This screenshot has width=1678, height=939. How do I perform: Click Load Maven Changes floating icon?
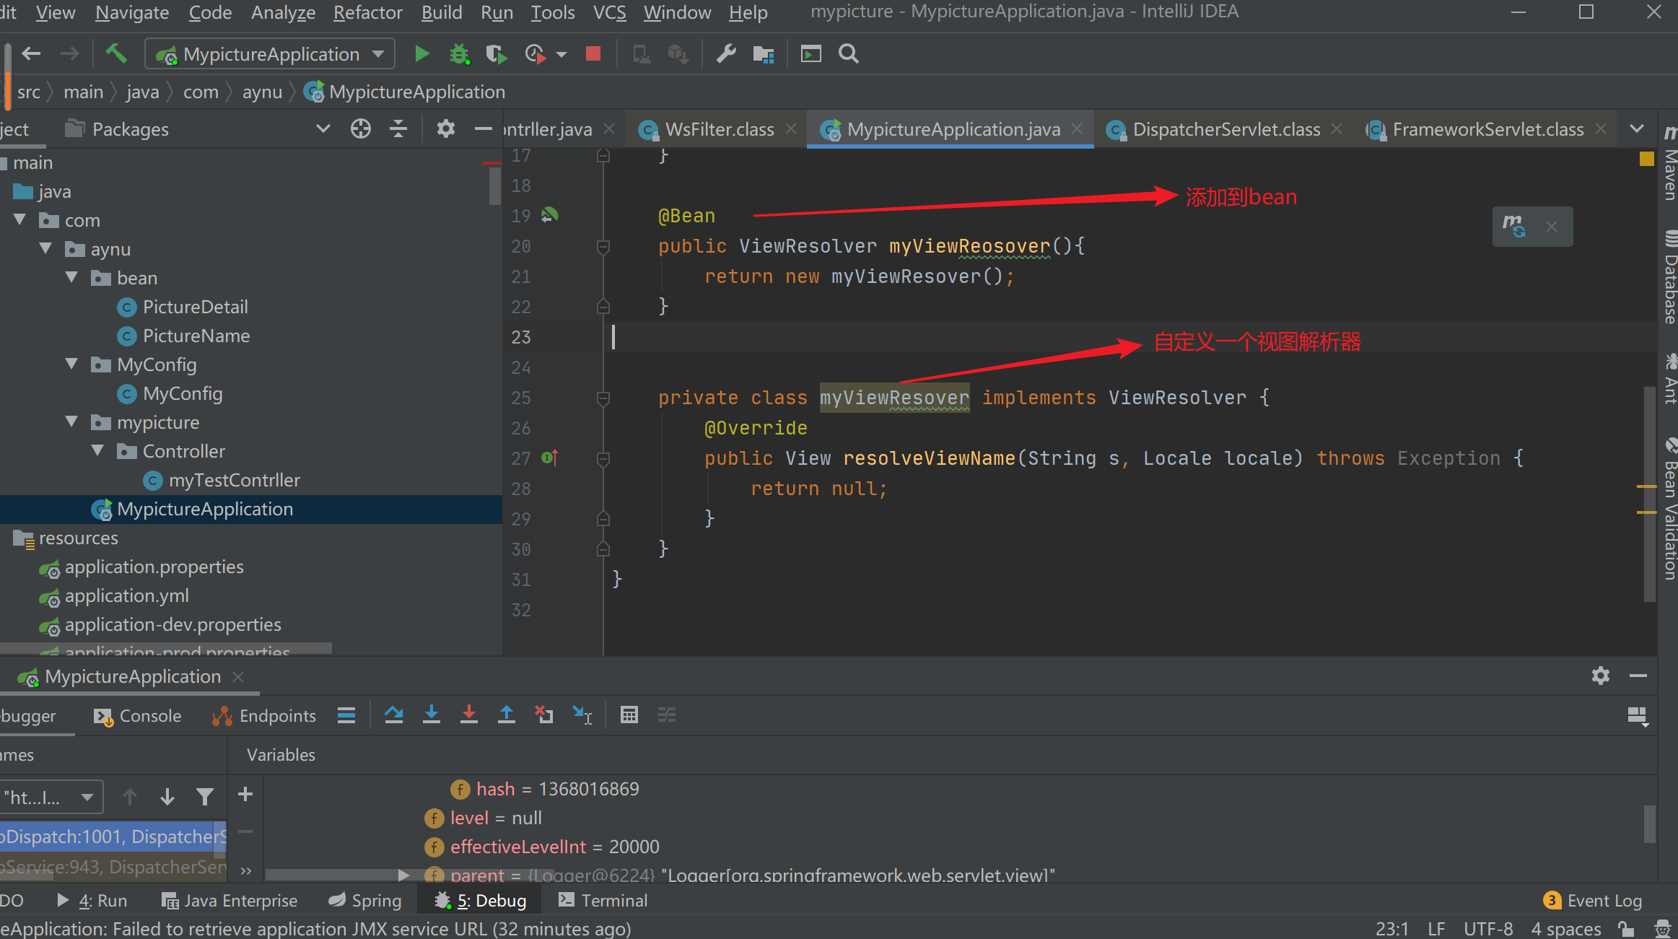point(1514,227)
